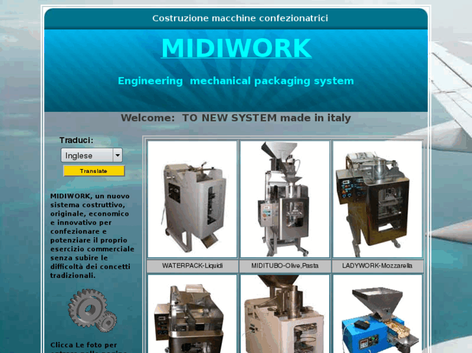Open the MIDIWORK title link
472x353 pixels.
[x=236, y=48]
